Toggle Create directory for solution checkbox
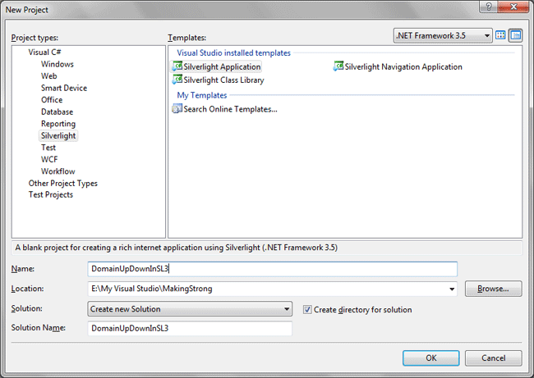Screen dimensions: 534x378 tap(308, 309)
